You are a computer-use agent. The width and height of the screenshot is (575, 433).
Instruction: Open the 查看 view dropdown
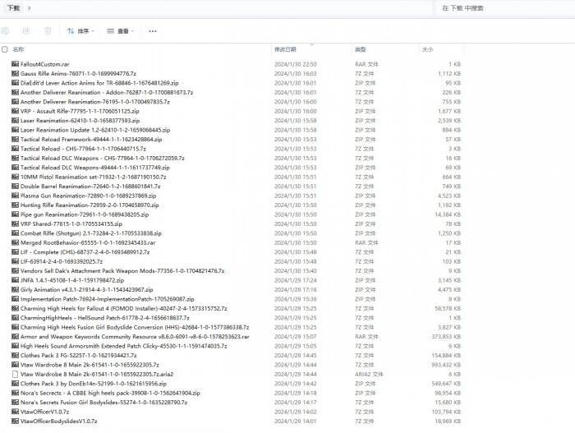coord(120,31)
